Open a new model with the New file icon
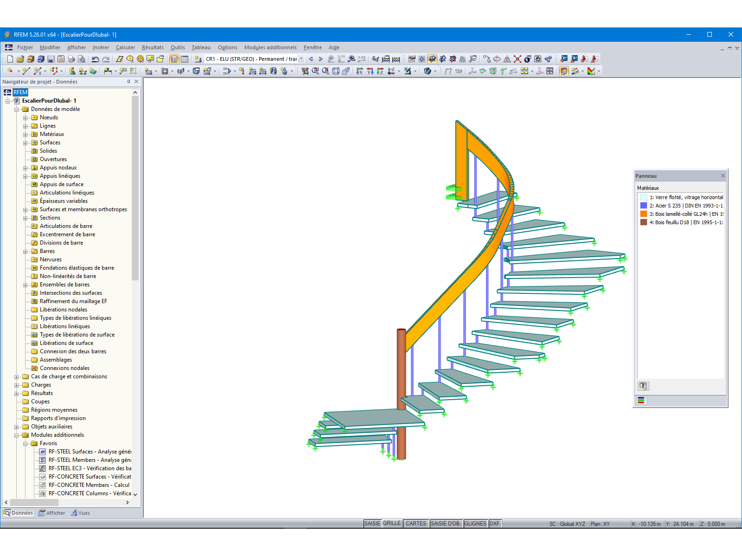This screenshot has width=742, height=557. [9, 59]
